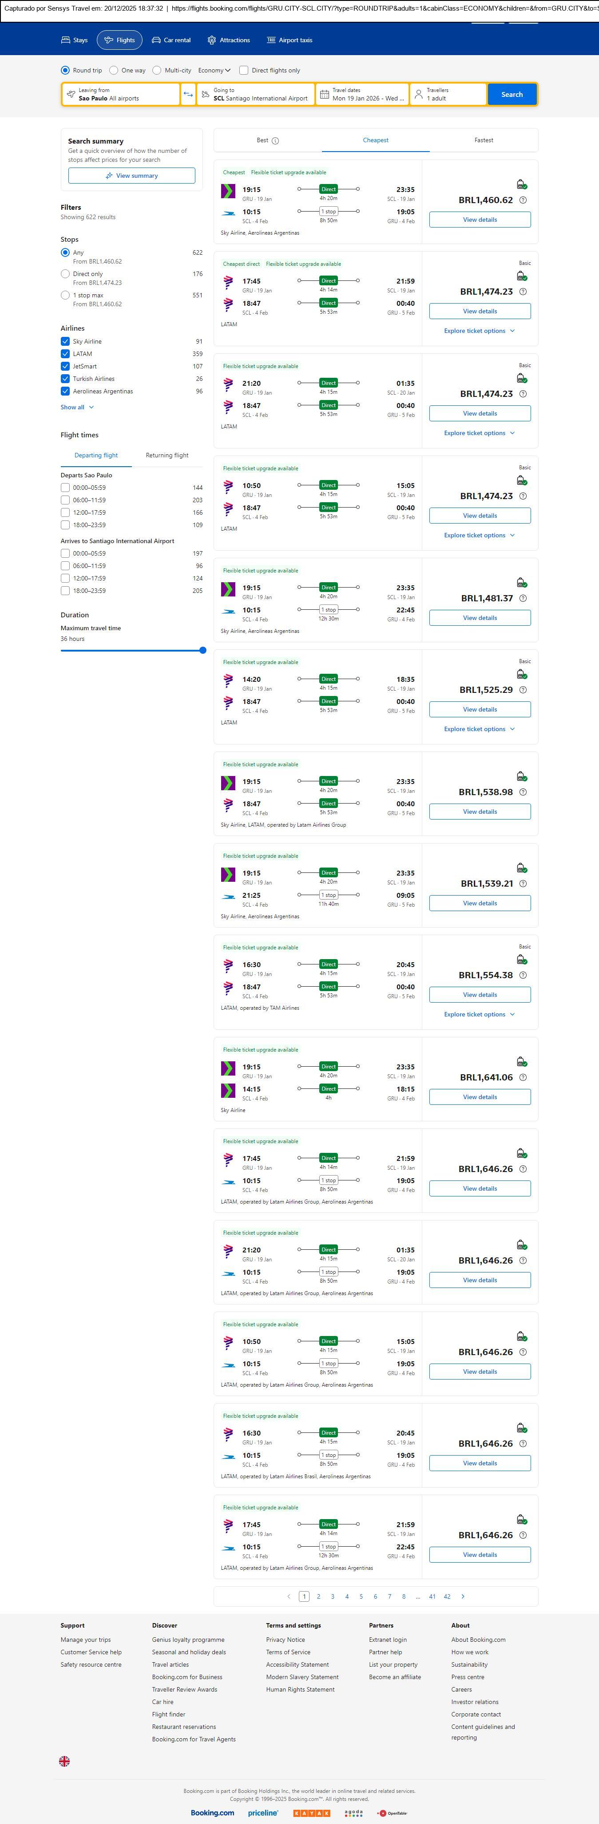
Task: Click the help icon beside BRL1,460.62 price
Action: click(x=523, y=200)
